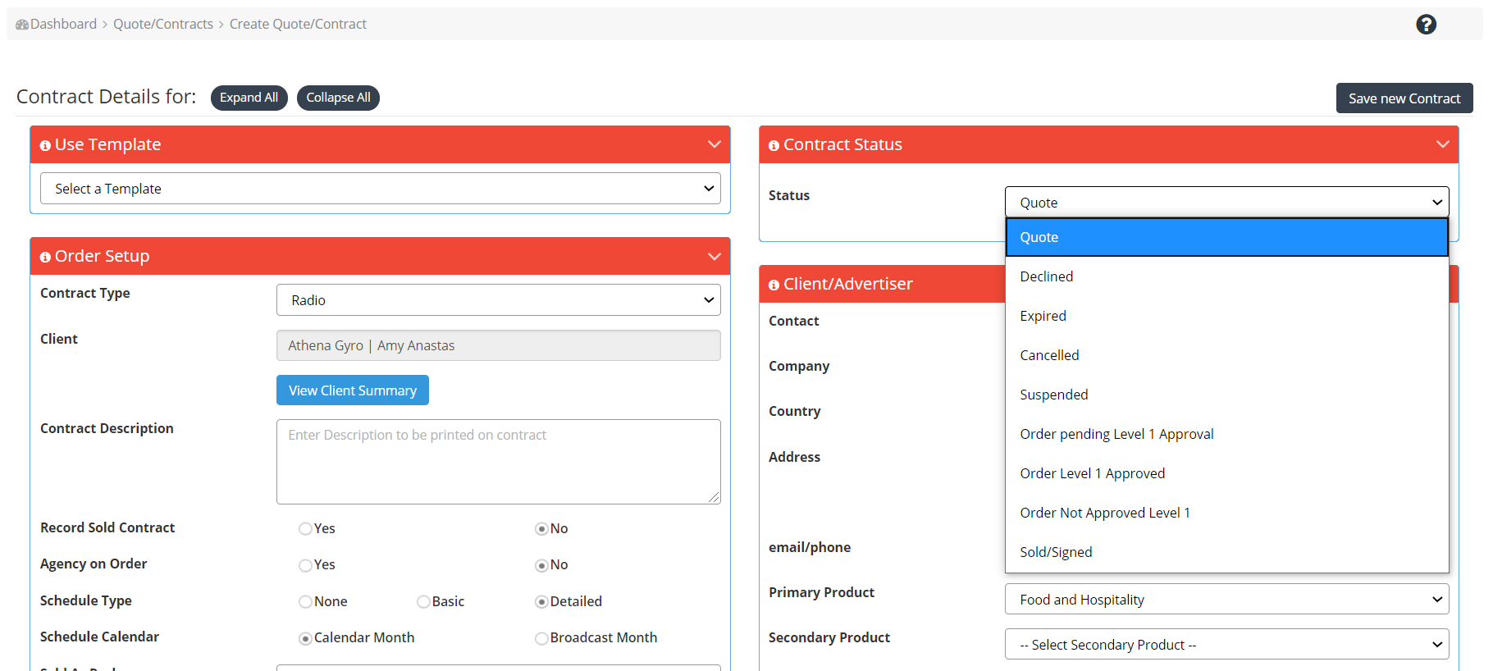This screenshot has height=671, width=1493.
Task: Click the info icon beside Contract Status
Action: tap(774, 145)
